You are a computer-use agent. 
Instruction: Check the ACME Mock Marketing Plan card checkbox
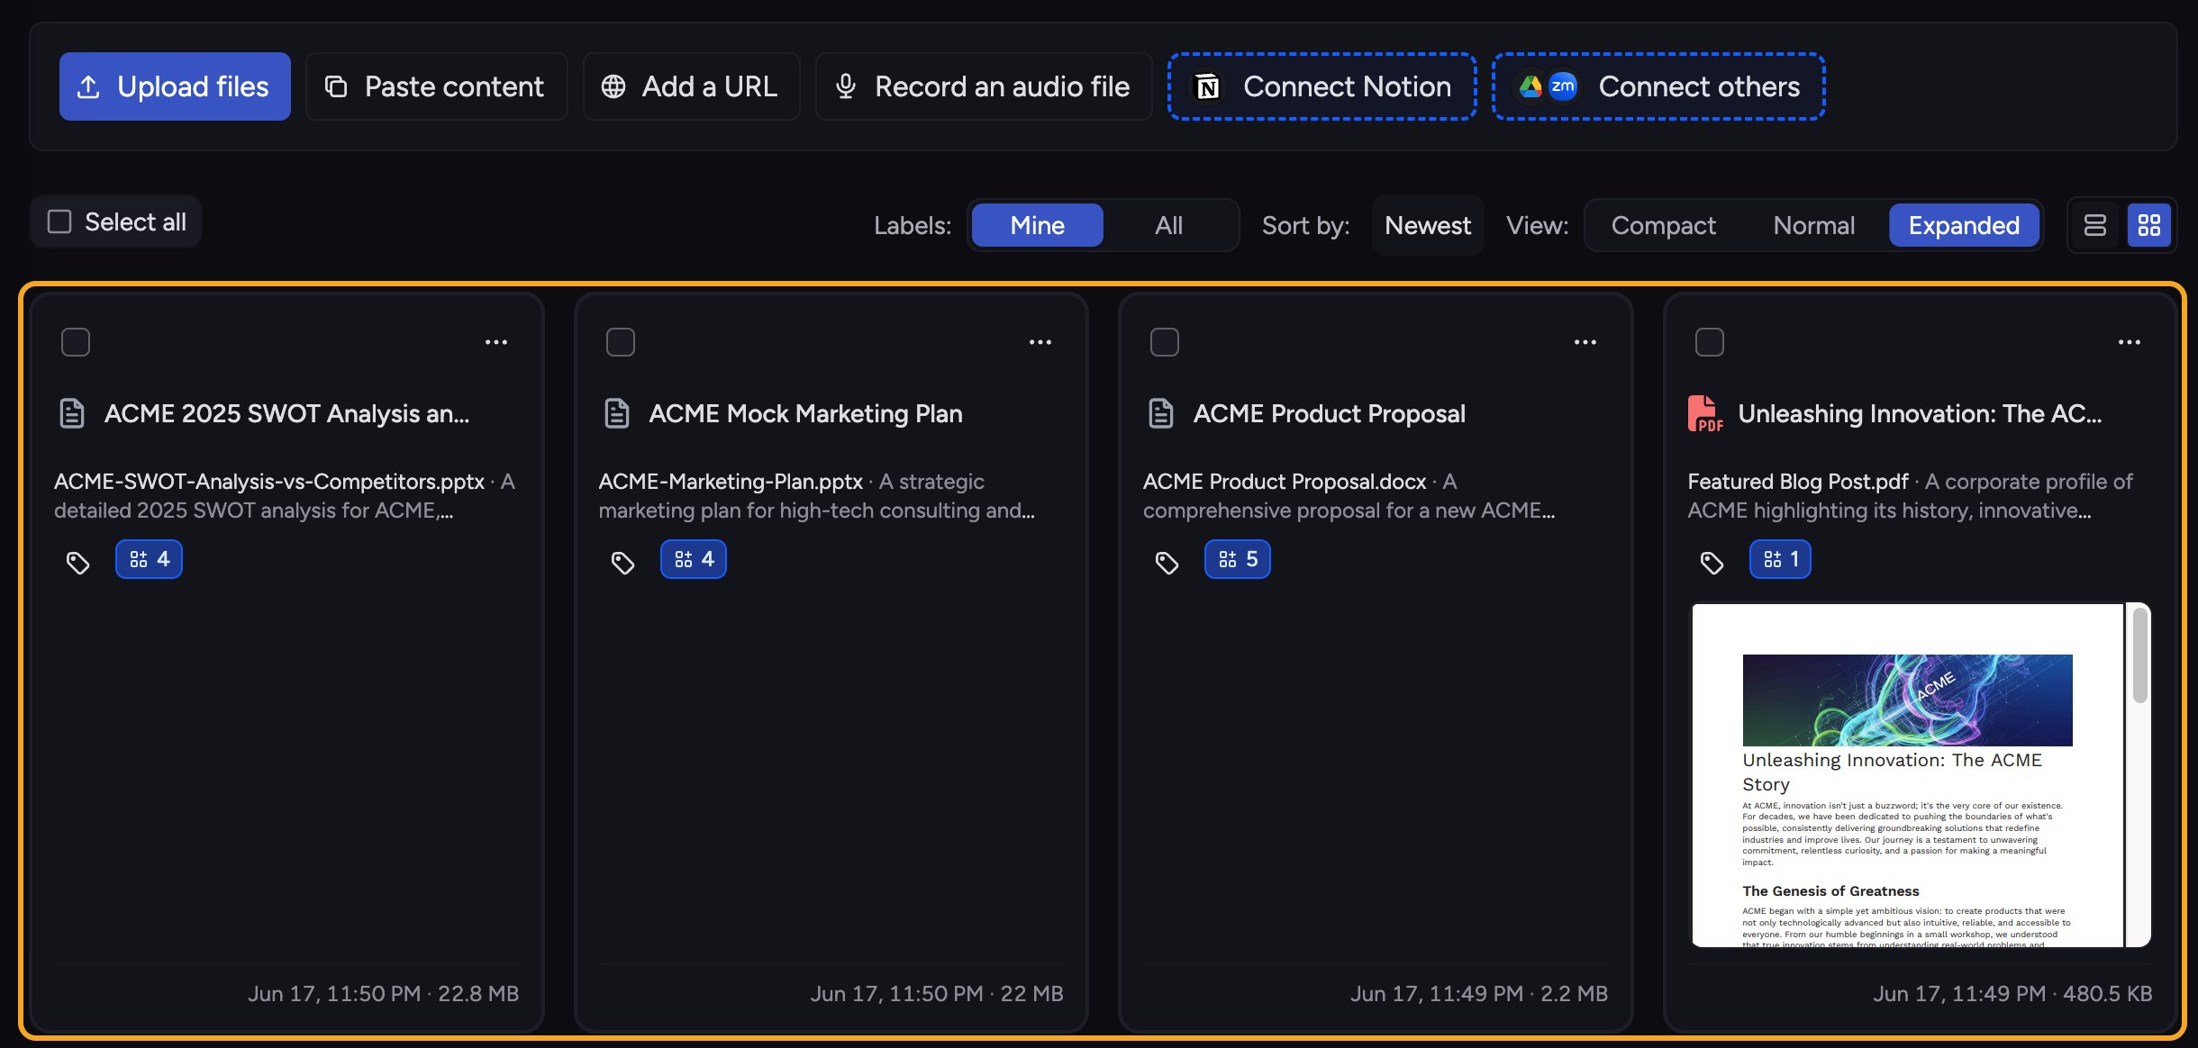pyautogui.click(x=621, y=342)
